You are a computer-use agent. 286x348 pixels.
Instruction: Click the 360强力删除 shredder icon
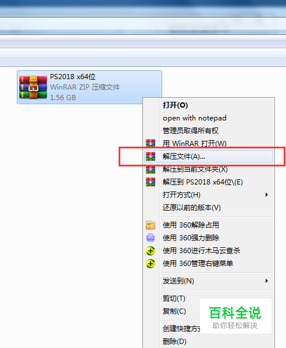pos(151,237)
